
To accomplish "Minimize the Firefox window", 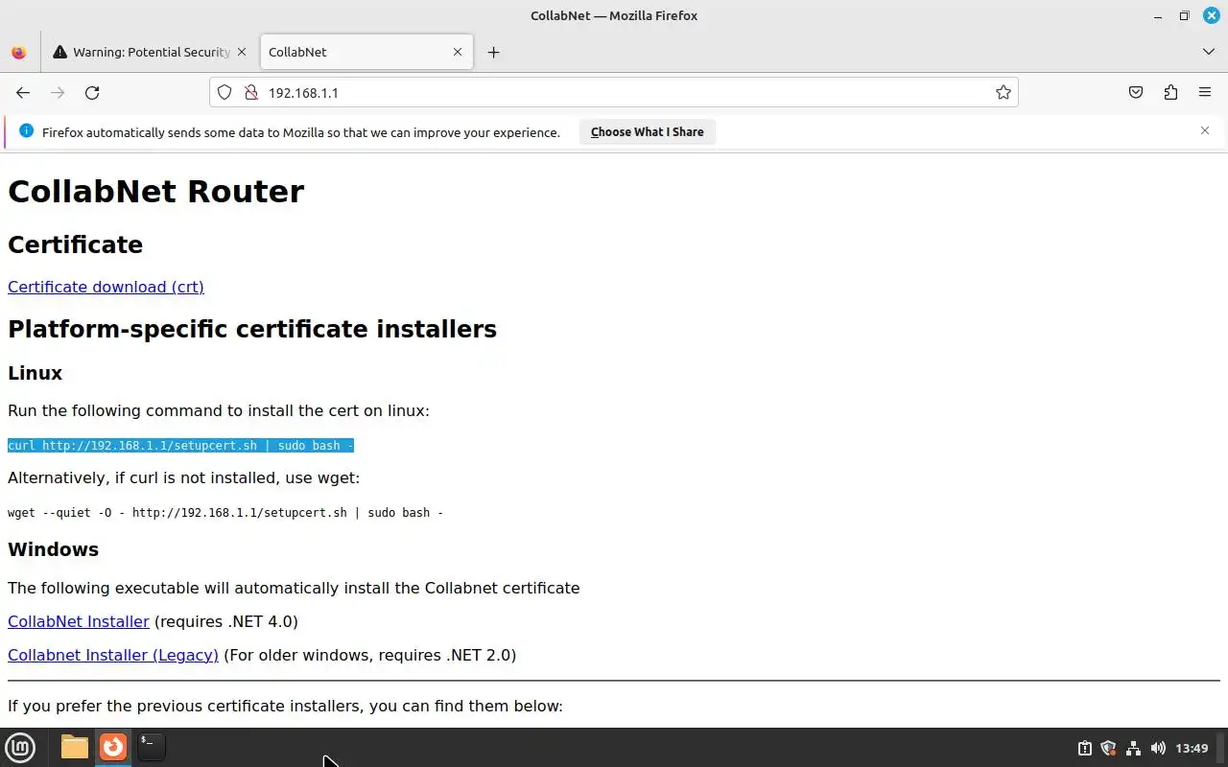I will click(1157, 15).
